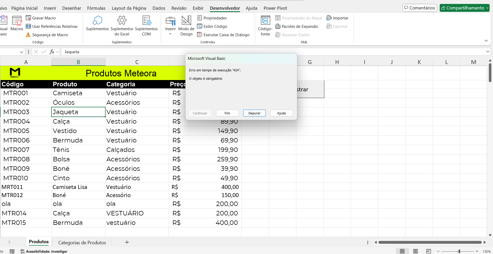Open the Compartilhamento dropdown
Image resolution: width=493 pixels, height=254 pixels.
point(464,8)
